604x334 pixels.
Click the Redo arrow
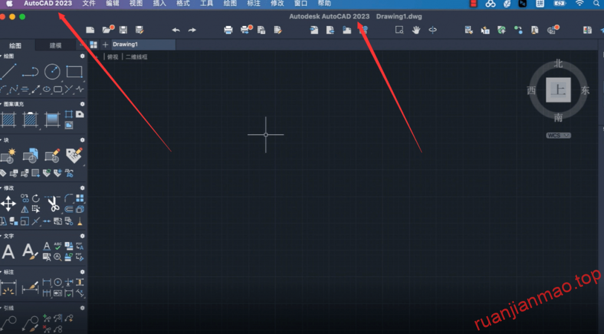192,30
